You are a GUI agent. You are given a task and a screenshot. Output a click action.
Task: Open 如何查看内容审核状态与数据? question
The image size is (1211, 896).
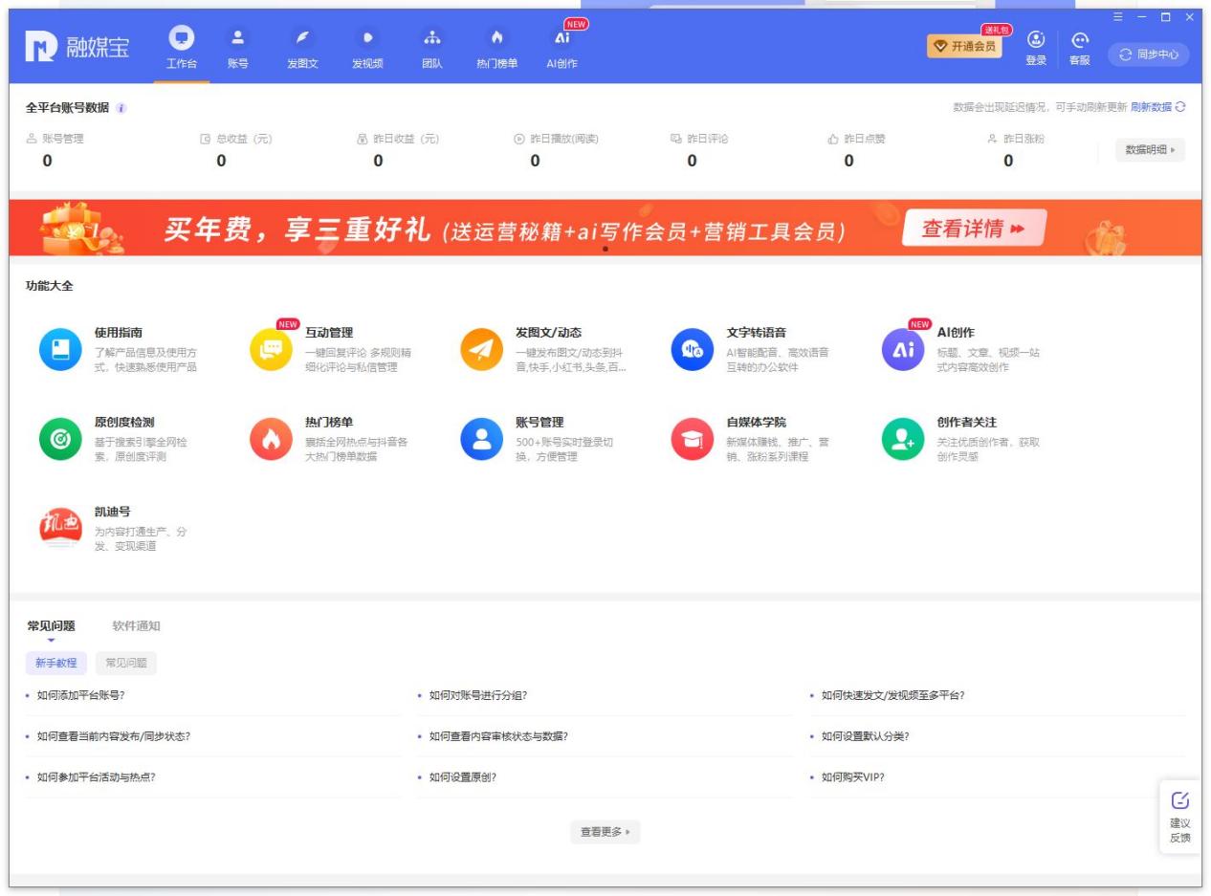pyautogui.click(x=498, y=736)
